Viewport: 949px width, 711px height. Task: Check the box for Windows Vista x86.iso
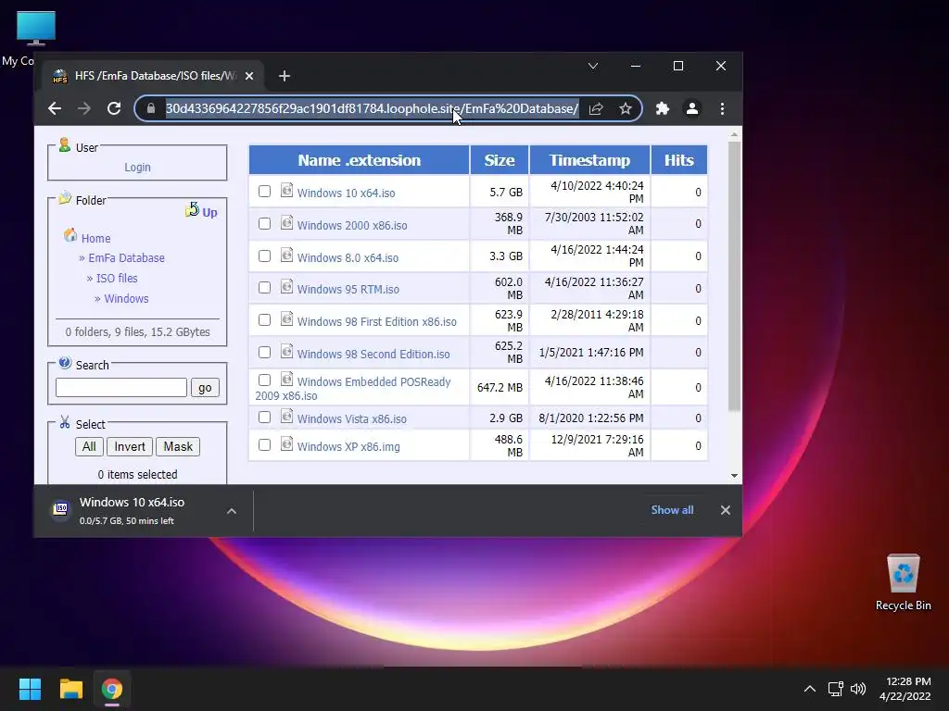pyautogui.click(x=264, y=418)
